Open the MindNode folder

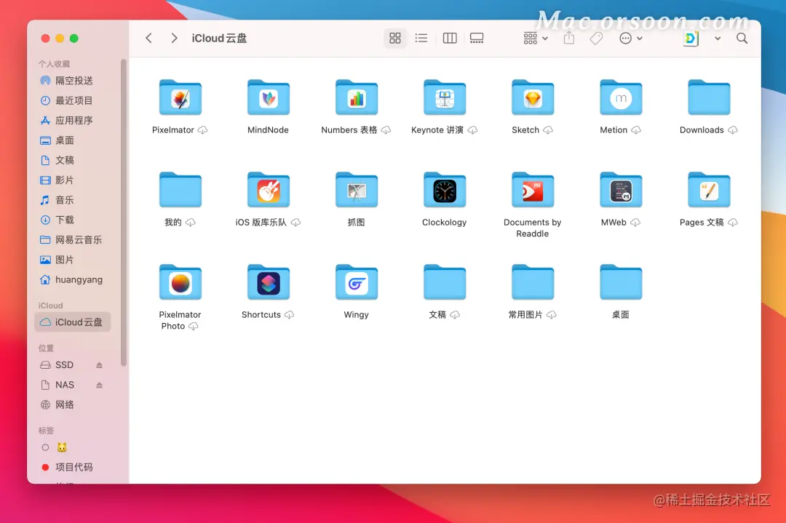coord(268,97)
